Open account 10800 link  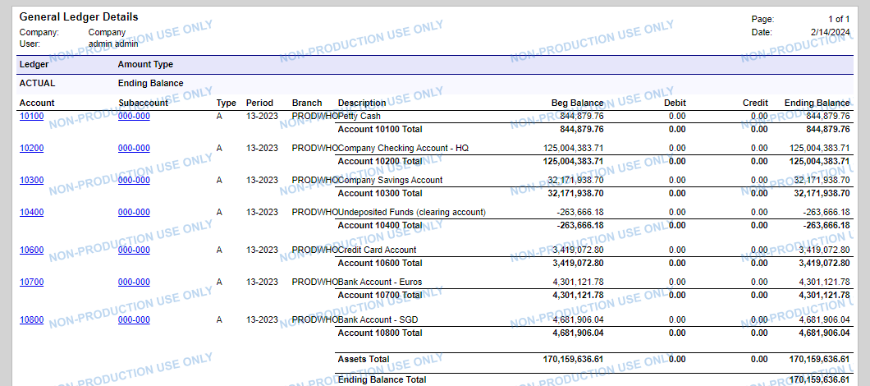pos(31,320)
